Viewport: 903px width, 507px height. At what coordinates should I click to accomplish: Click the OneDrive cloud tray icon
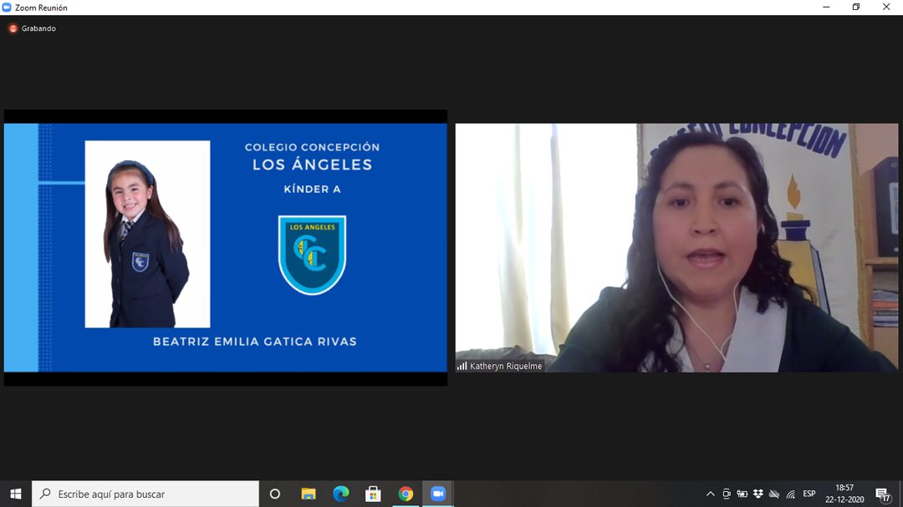point(774,494)
